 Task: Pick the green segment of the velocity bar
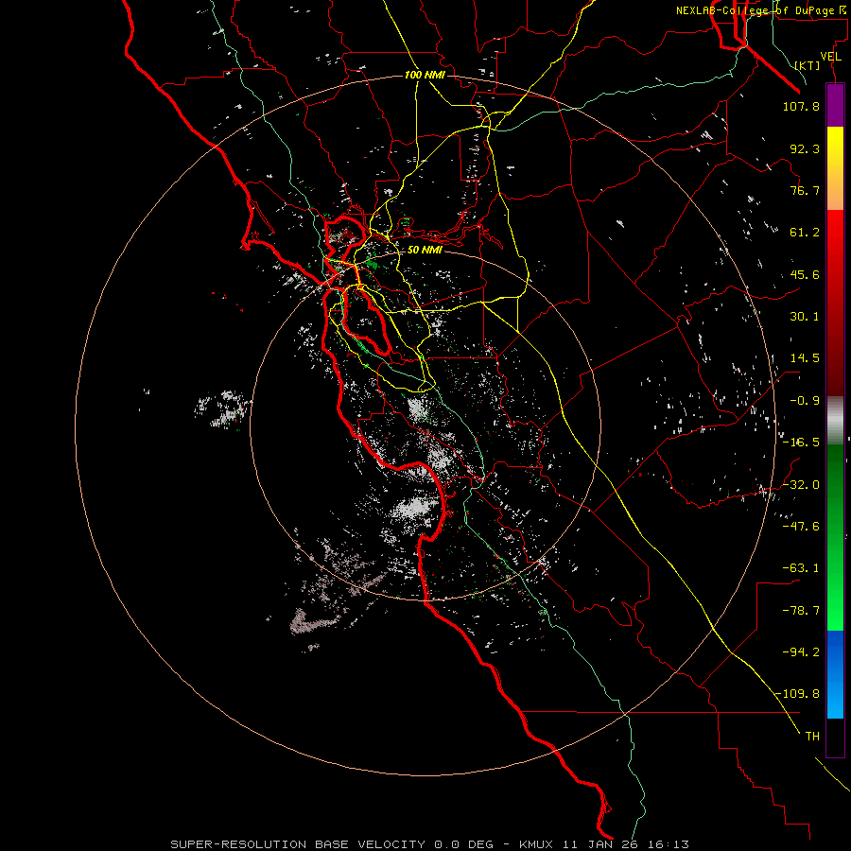click(835, 537)
